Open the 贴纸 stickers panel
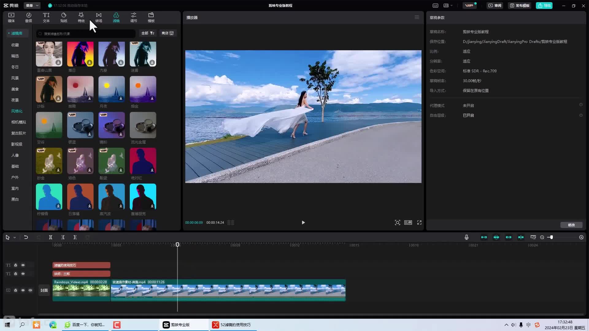 tap(64, 17)
